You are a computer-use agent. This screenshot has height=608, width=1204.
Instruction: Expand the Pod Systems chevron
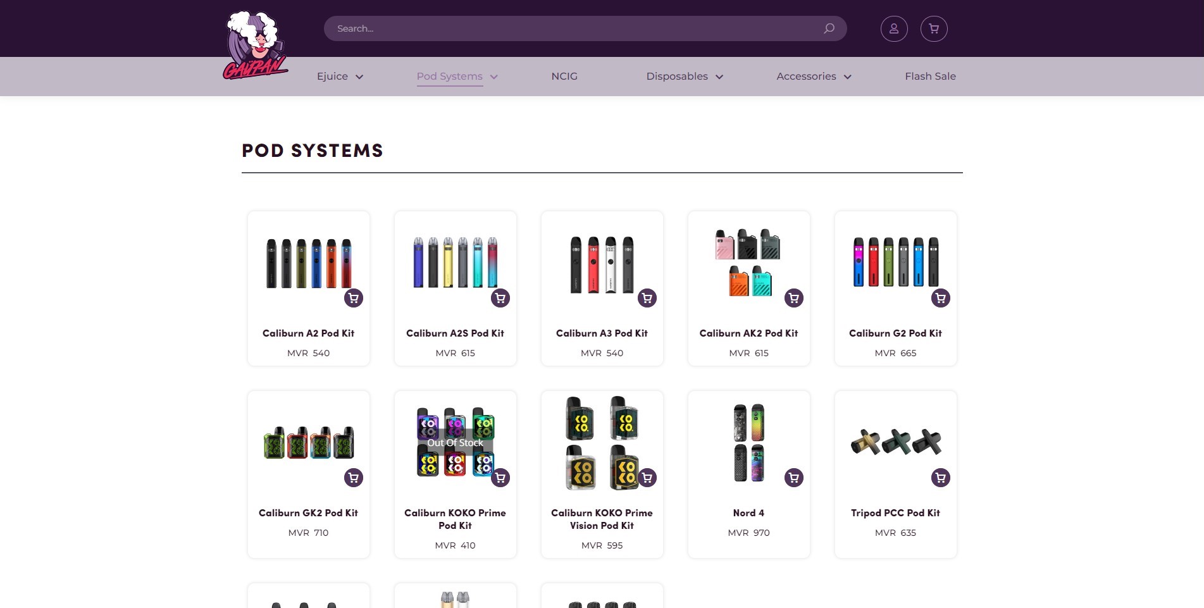pyautogui.click(x=494, y=77)
